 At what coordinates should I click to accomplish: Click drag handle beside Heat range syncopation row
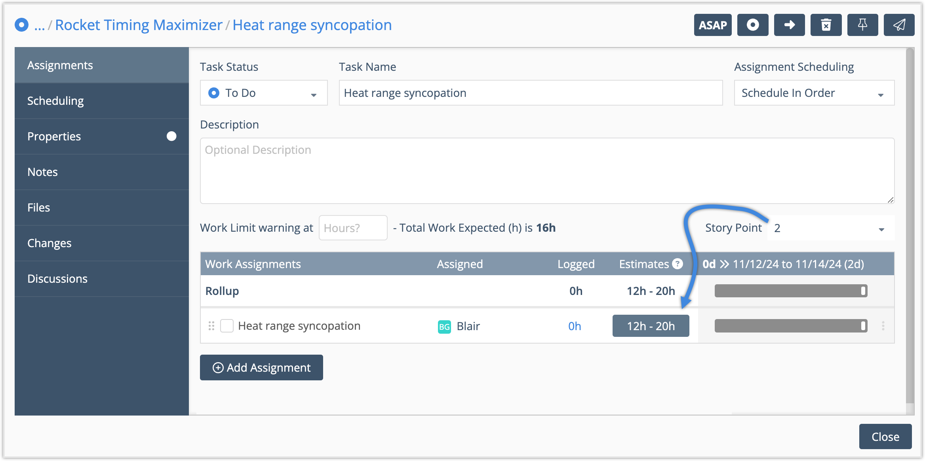[211, 326]
